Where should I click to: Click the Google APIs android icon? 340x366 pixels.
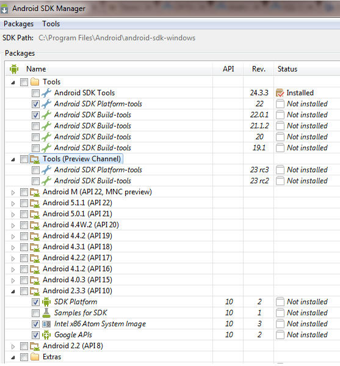pyautogui.click(x=46, y=335)
